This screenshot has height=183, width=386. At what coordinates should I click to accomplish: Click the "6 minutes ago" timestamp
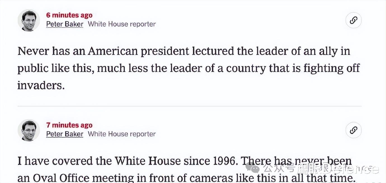pyautogui.click(x=69, y=15)
